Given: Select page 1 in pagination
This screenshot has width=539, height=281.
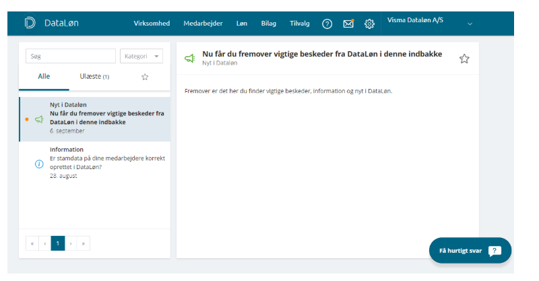Looking at the screenshot, I should (58, 243).
